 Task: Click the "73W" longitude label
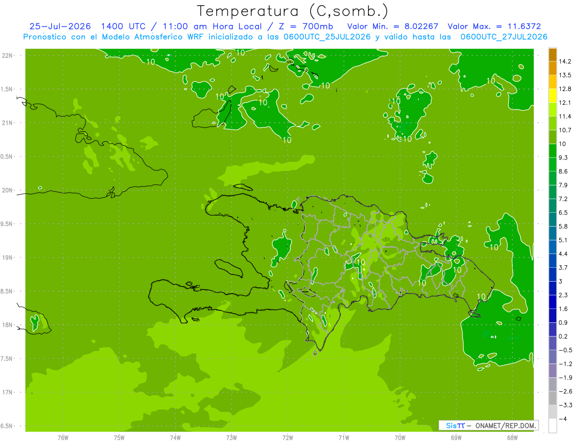pyautogui.click(x=231, y=437)
